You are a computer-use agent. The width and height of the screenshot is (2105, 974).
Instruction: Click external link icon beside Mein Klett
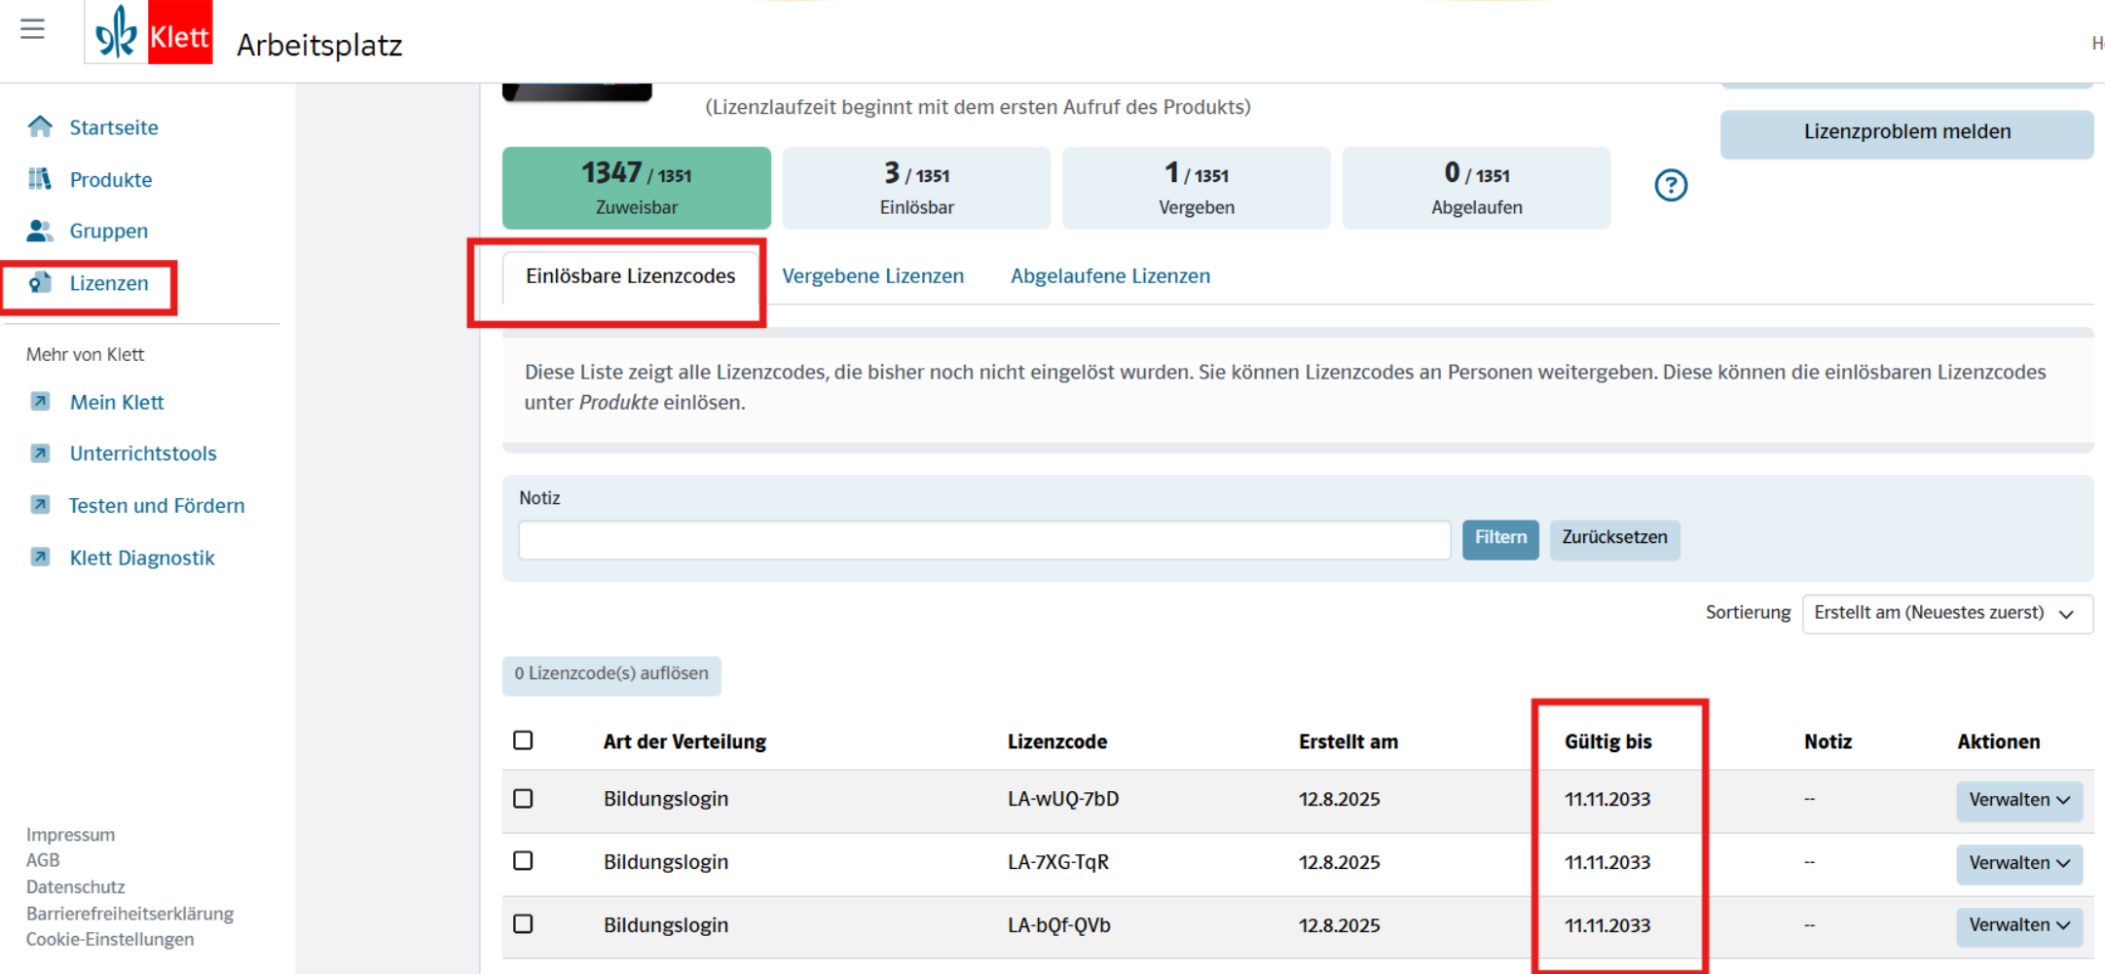(x=40, y=402)
